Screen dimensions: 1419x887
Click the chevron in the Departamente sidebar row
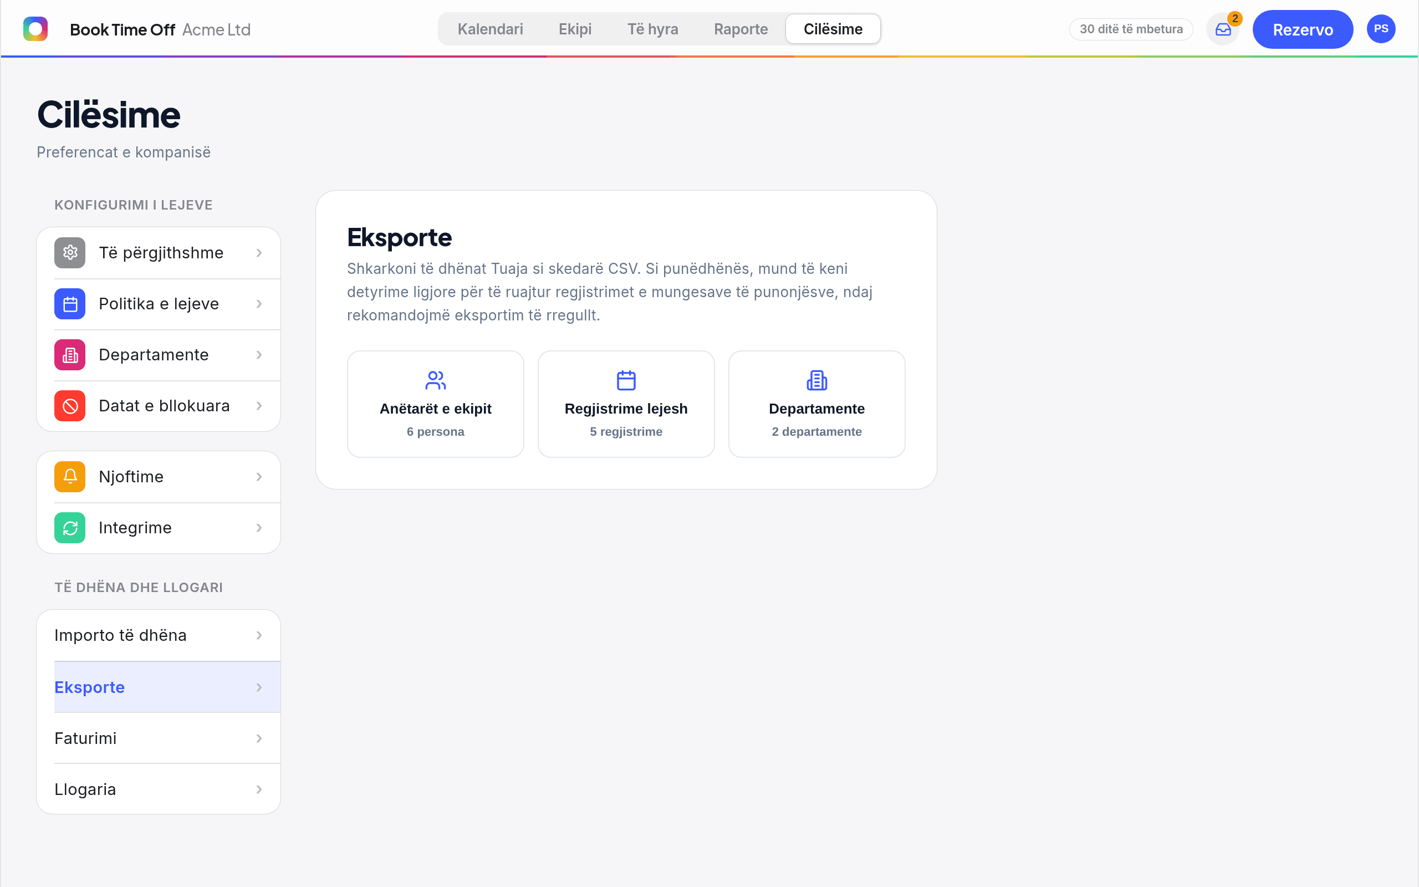[x=259, y=355]
